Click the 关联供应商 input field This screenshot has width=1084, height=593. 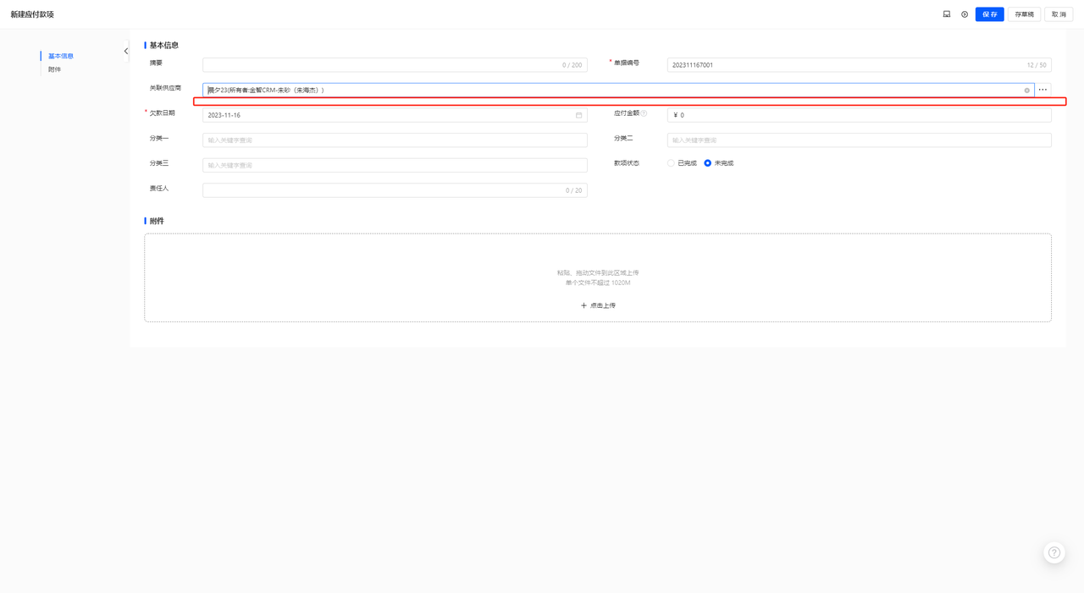tap(618, 90)
